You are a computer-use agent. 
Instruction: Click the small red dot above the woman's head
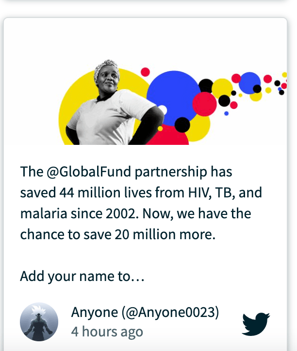[x=145, y=72]
